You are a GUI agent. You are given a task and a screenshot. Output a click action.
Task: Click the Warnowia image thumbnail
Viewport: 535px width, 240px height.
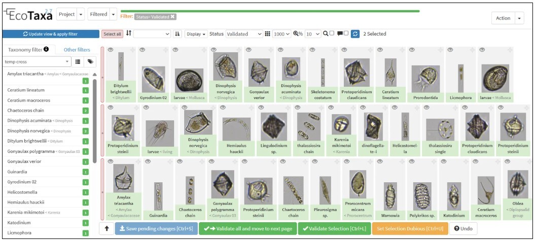pos(390,196)
